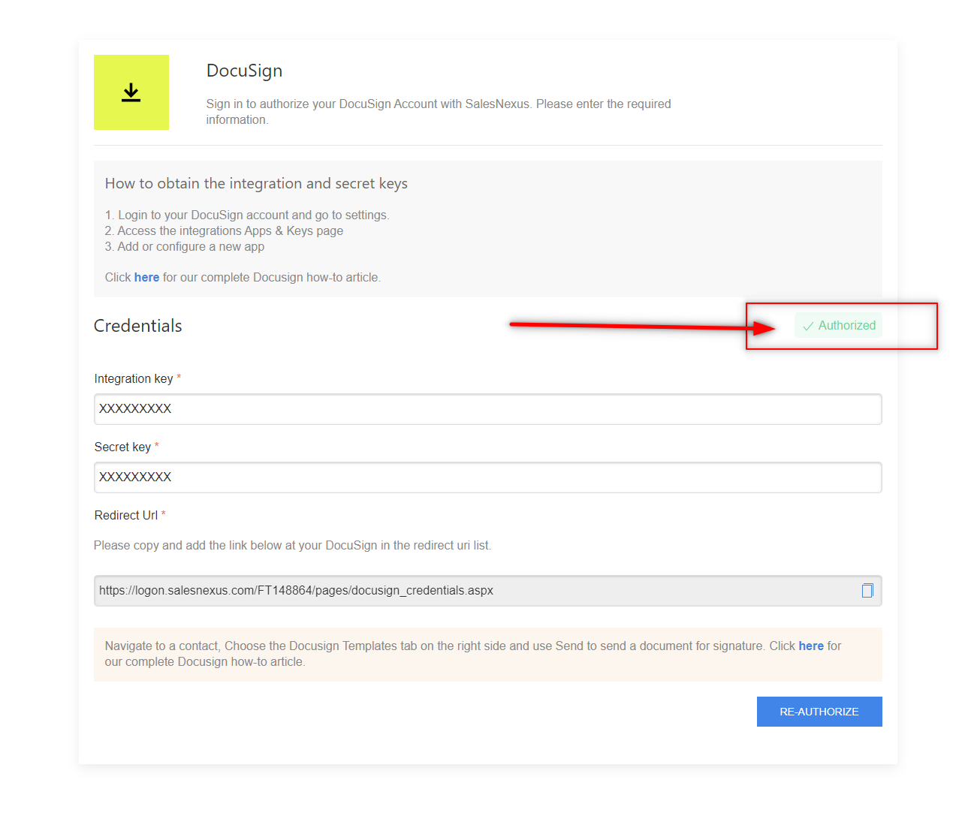Click step 'Login to your DocuSign account' text

tap(247, 215)
